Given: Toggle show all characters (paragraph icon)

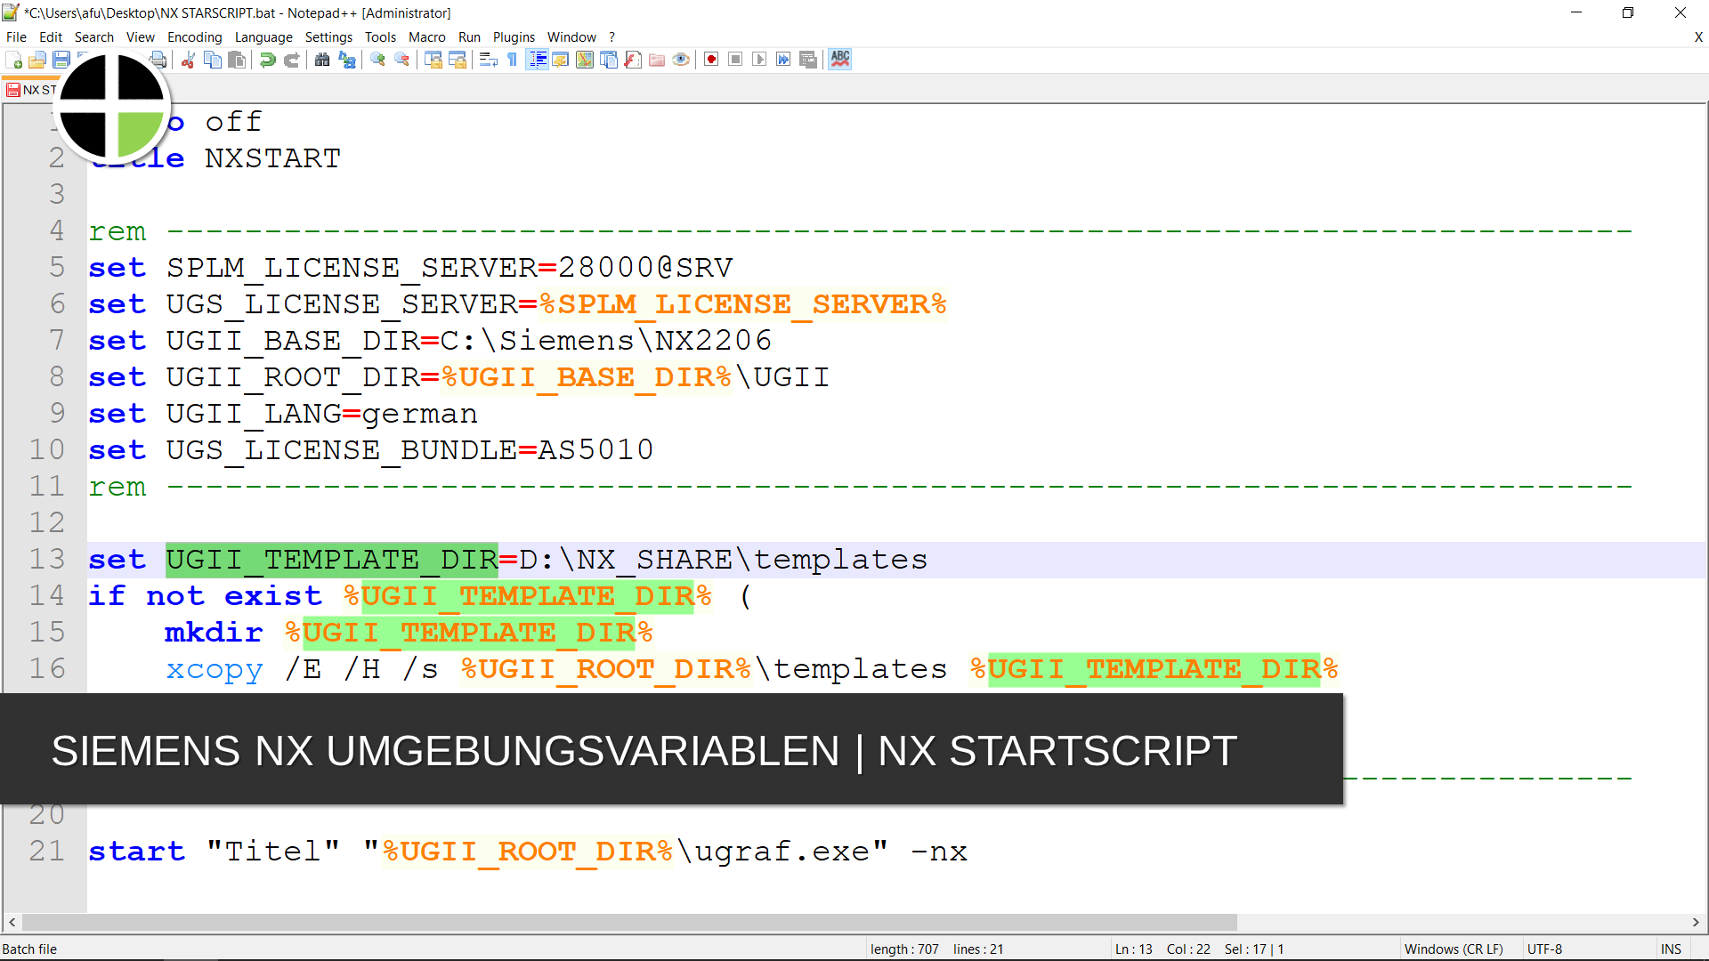Looking at the screenshot, I should (x=511, y=60).
